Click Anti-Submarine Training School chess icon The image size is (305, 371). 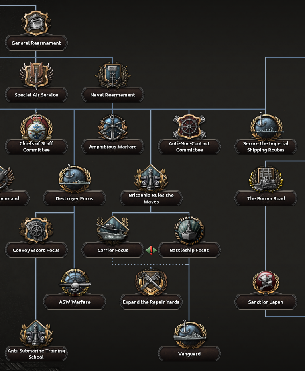tap(36, 334)
